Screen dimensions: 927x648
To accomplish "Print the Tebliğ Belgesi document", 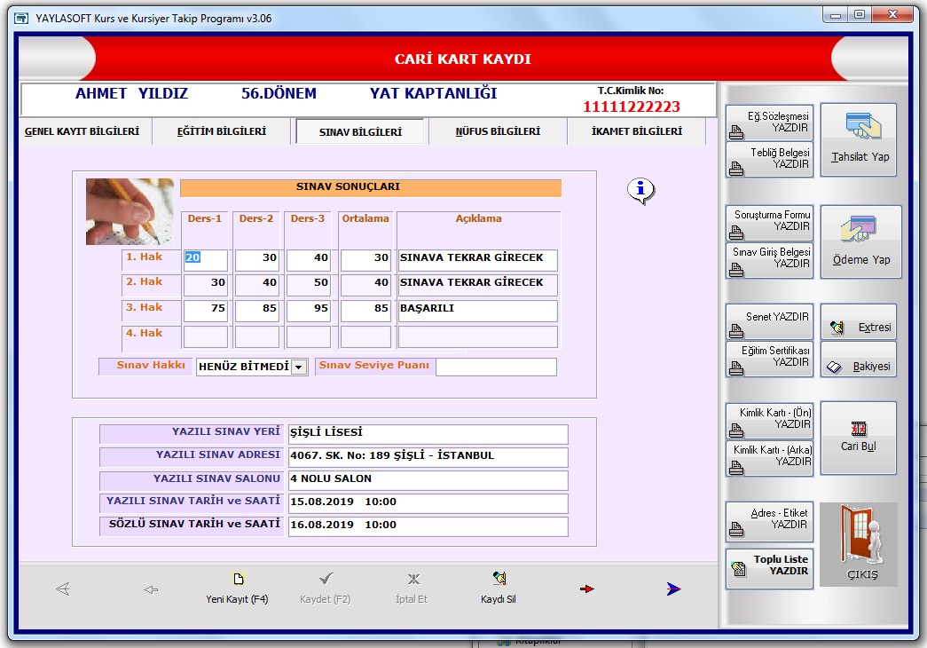I will (770, 159).
